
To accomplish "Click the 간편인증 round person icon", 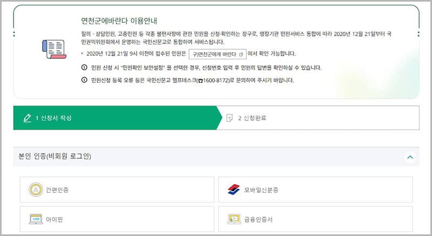I will (x=36, y=190).
